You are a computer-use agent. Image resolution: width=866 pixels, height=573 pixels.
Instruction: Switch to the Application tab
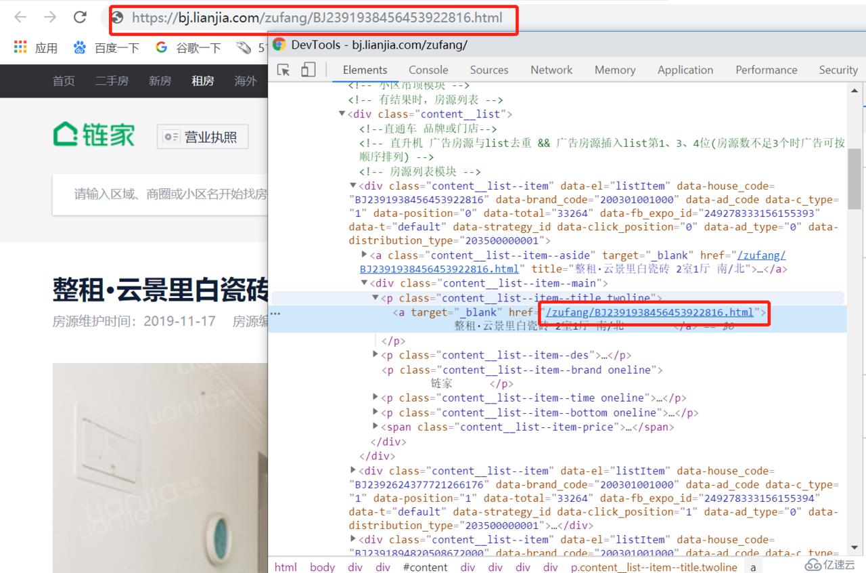point(685,70)
